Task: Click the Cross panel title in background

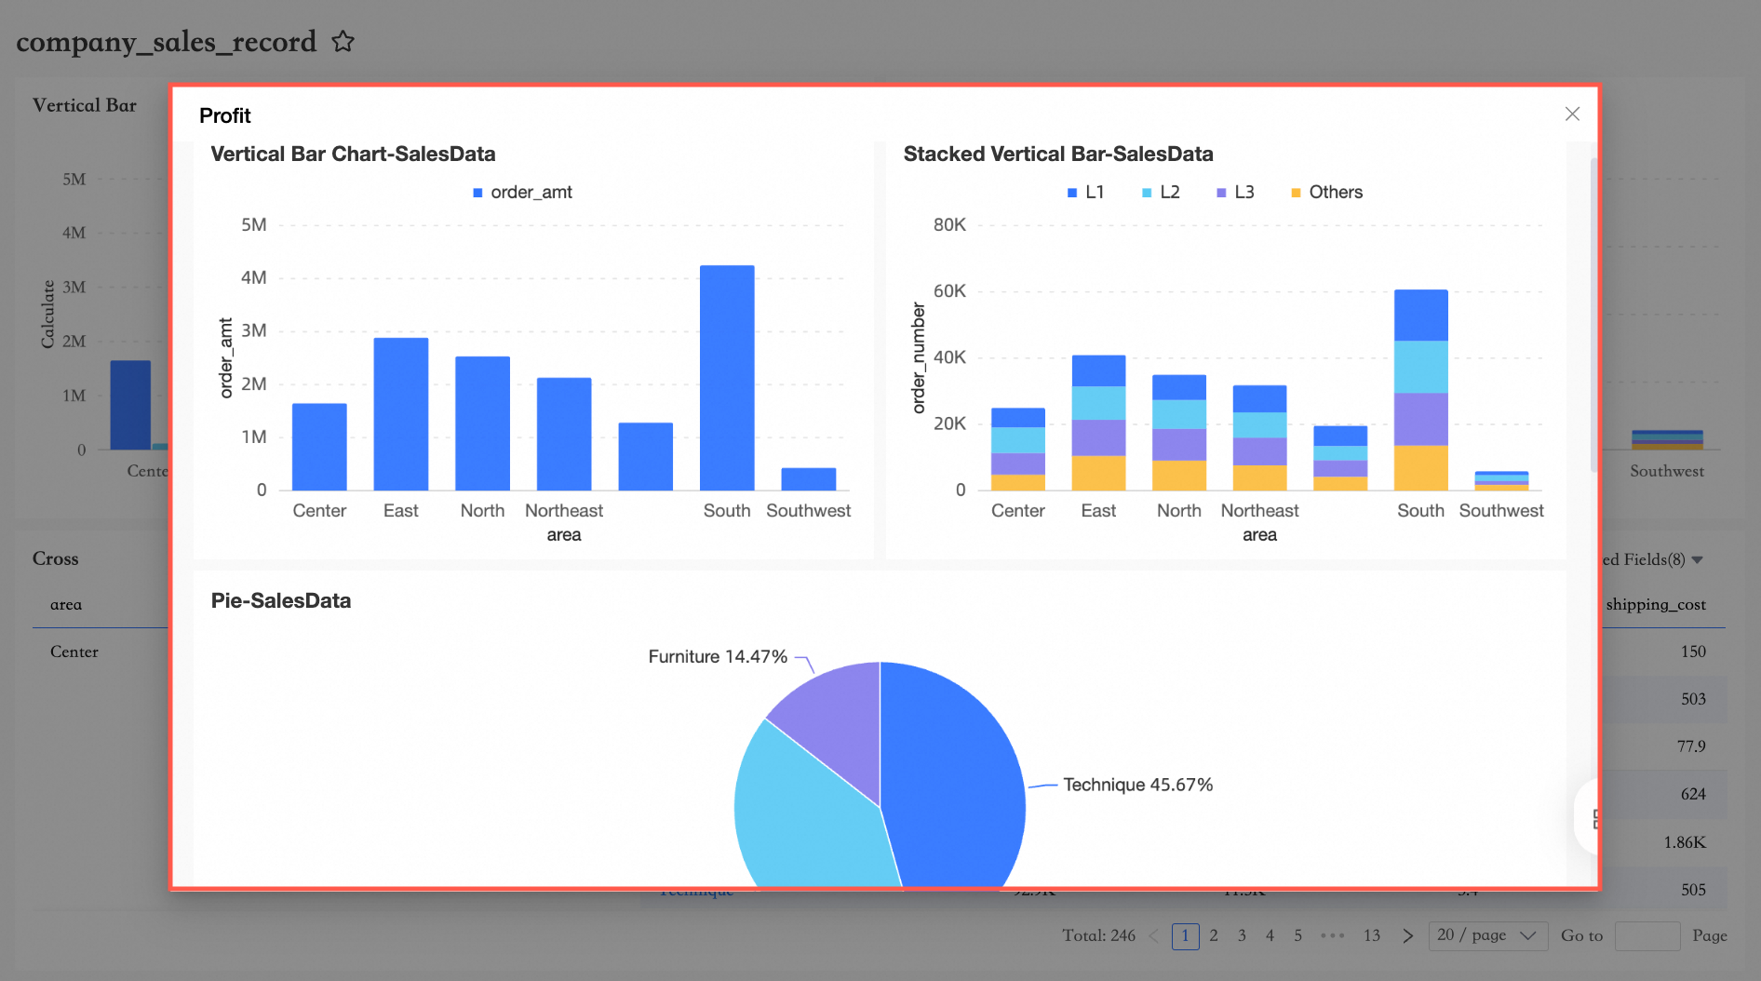Action: (x=56, y=558)
